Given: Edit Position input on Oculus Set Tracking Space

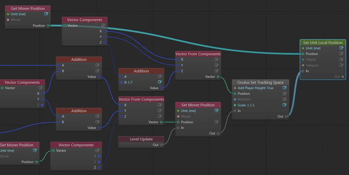Looking at the screenshot, I should 284,94.
